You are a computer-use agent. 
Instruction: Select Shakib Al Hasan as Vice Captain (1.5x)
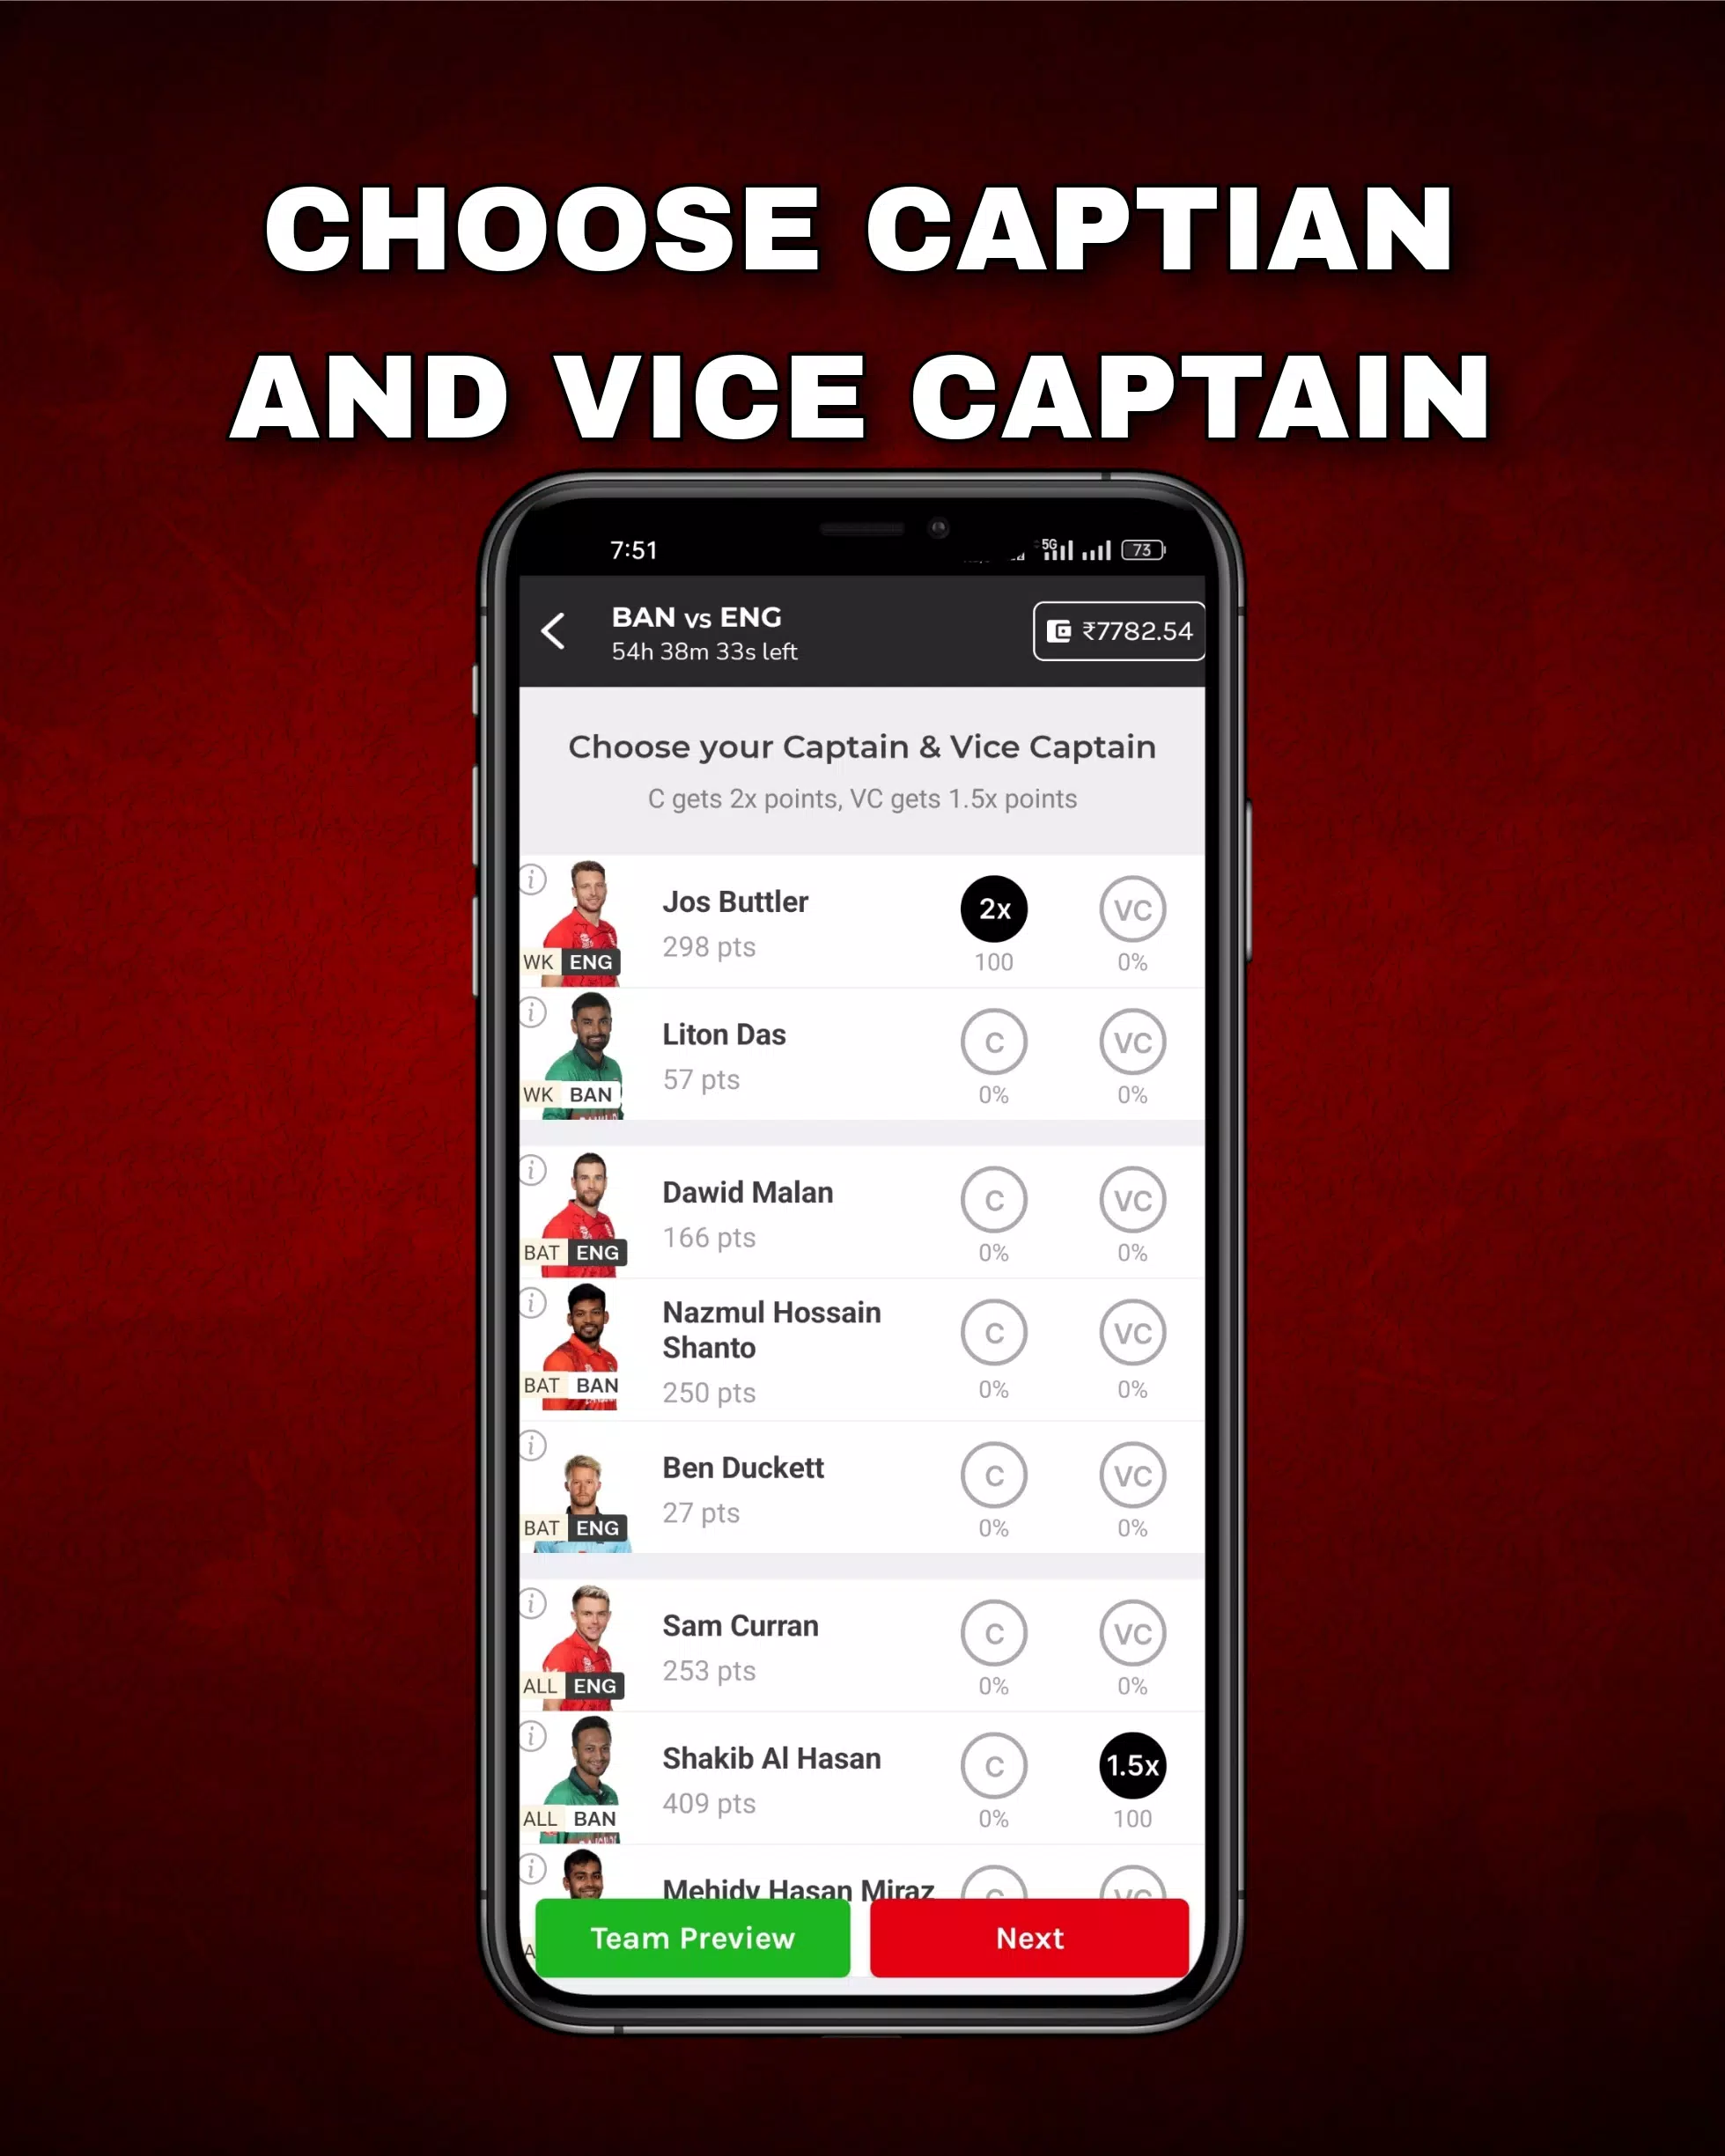[x=1130, y=1763]
